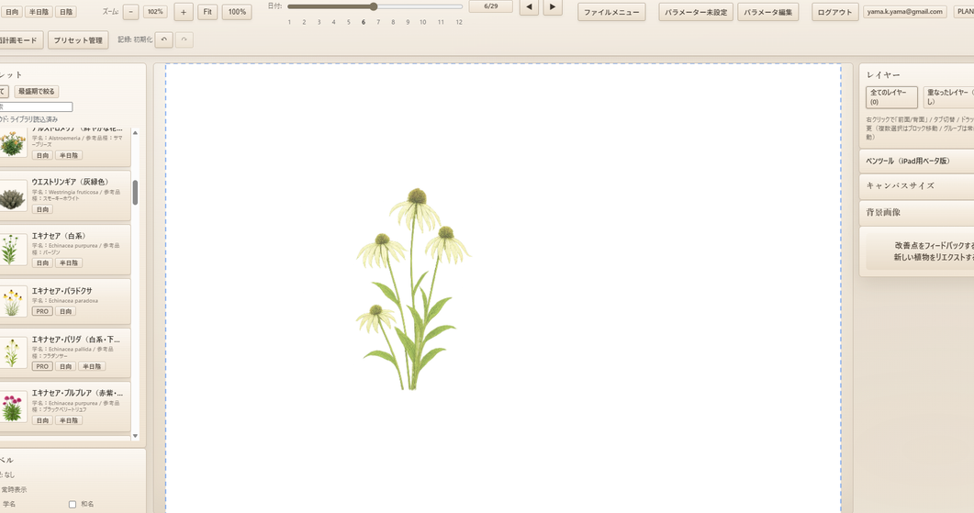Select the 重なったレイヤー tab
The height and width of the screenshot is (513, 974).
click(x=948, y=97)
